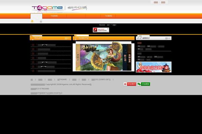Select the 神游记 vertical tab on the banner's left edge
The image size is (202, 134).
point(78,57)
